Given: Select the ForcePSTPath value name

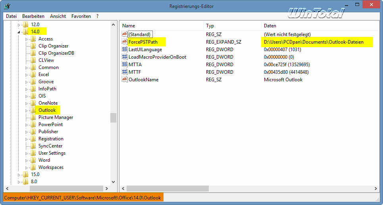Looking at the screenshot, I should (x=143, y=42).
